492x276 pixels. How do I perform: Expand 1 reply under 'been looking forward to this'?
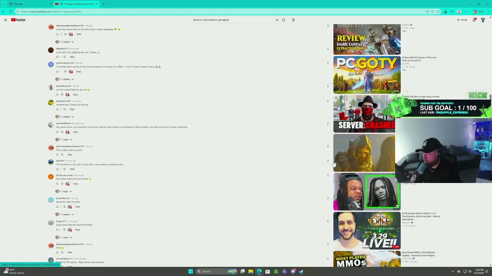point(64,191)
